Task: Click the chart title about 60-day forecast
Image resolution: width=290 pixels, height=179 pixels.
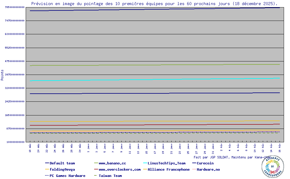Action: click(x=154, y=4)
